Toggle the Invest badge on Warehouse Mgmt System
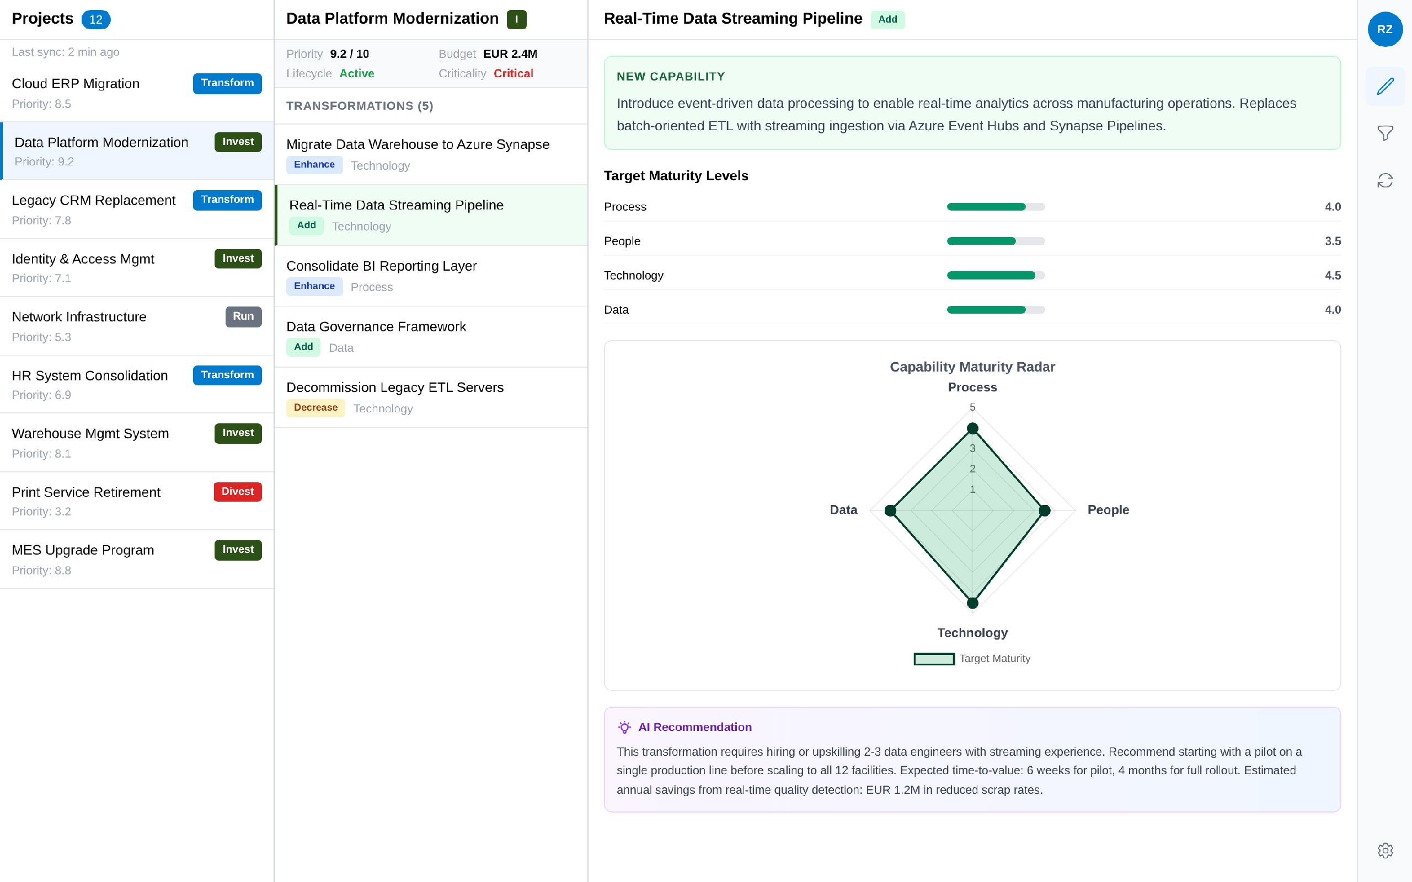The height and width of the screenshot is (882, 1412). pos(237,432)
